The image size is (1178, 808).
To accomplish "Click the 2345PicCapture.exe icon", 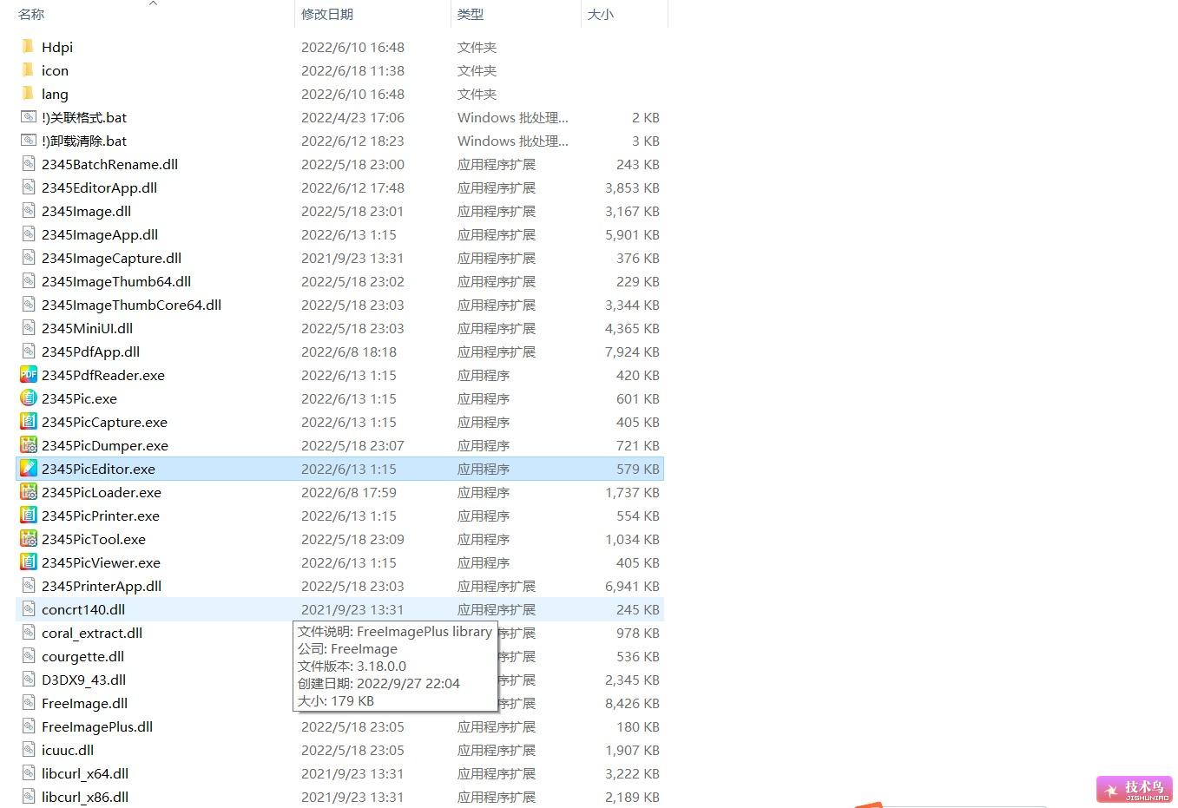I will [x=28, y=422].
